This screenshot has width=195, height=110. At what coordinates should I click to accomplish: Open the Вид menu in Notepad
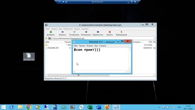[x=96, y=46]
